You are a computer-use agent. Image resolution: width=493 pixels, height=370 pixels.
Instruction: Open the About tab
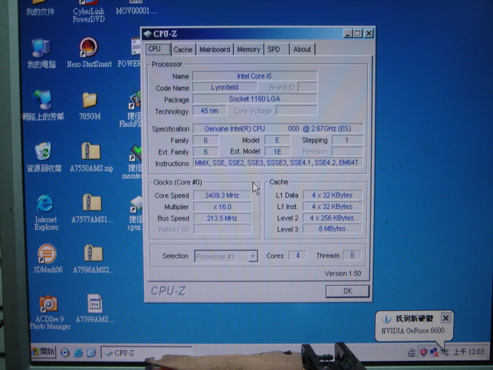pyautogui.click(x=302, y=49)
